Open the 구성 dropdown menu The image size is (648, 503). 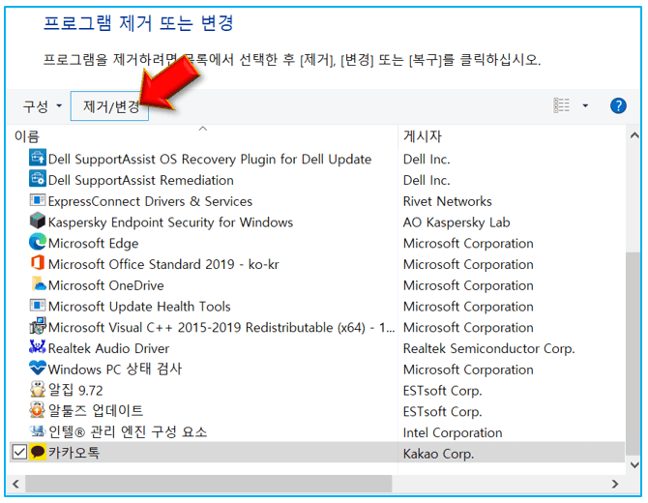(43, 106)
